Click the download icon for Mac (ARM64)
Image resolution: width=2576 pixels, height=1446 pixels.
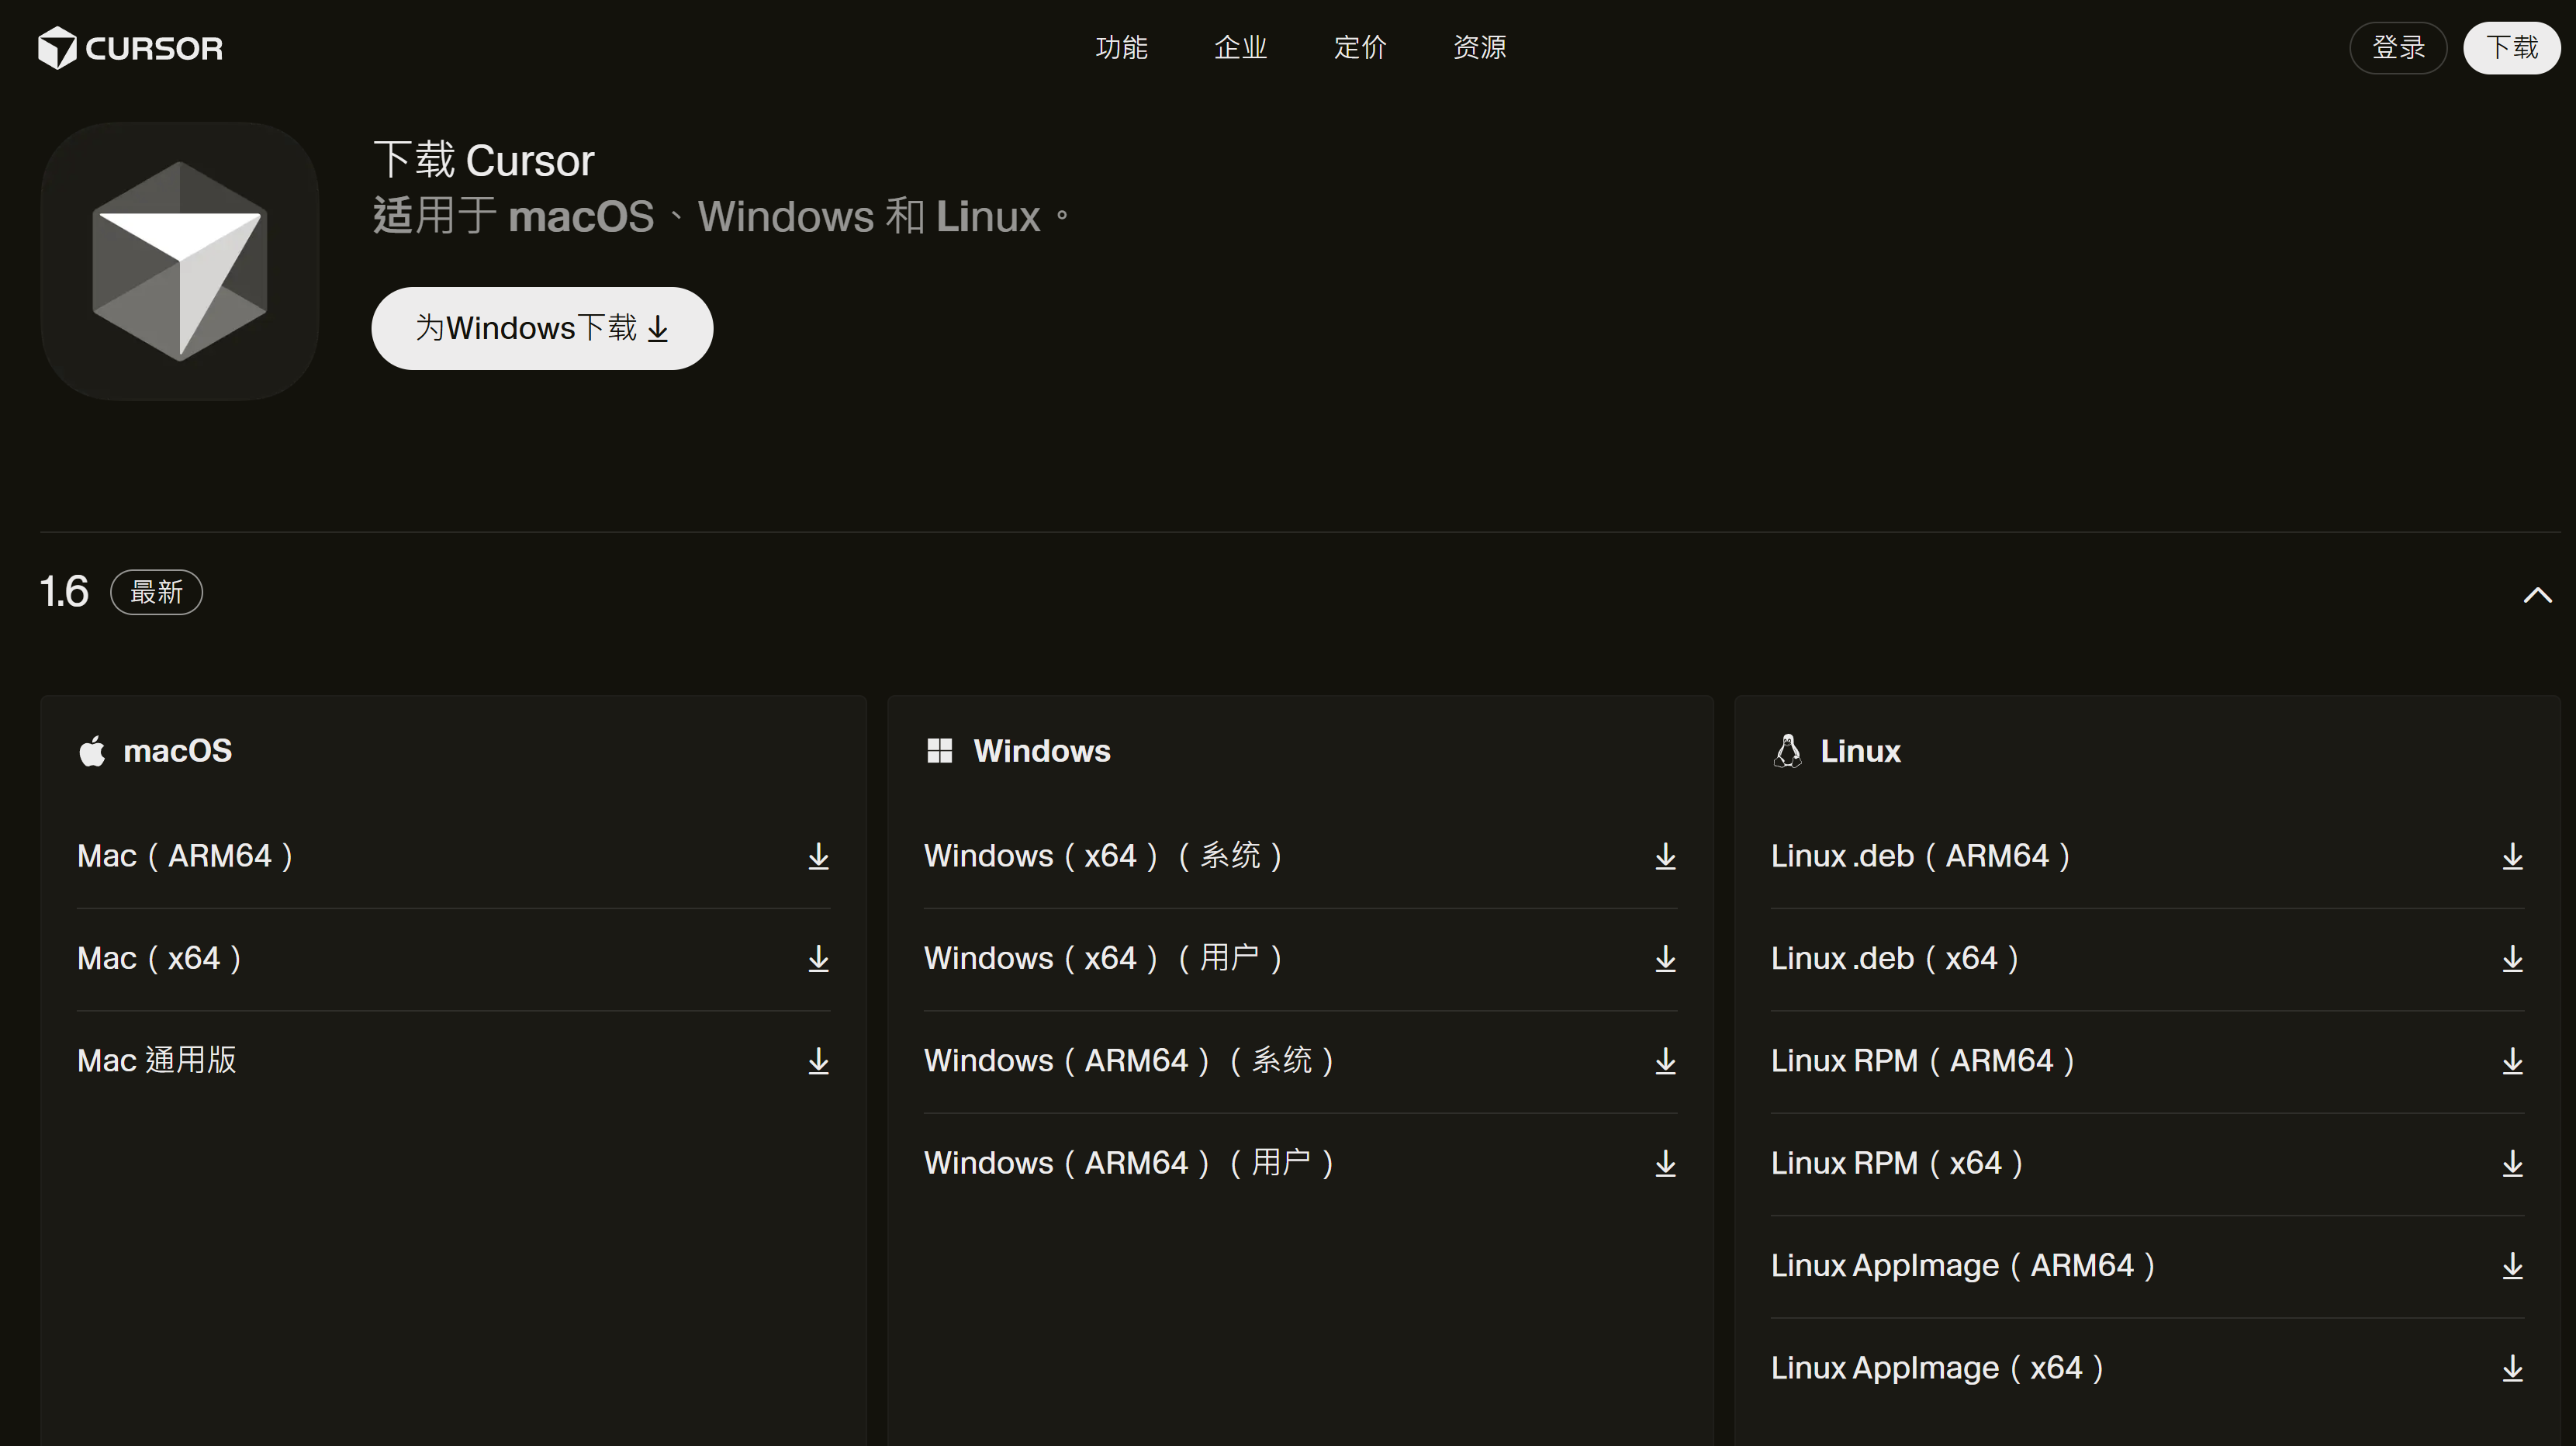click(x=818, y=857)
